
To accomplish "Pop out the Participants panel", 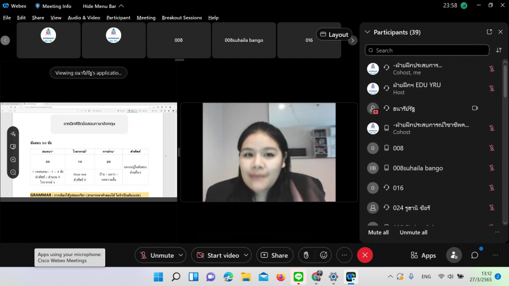I will point(489,32).
